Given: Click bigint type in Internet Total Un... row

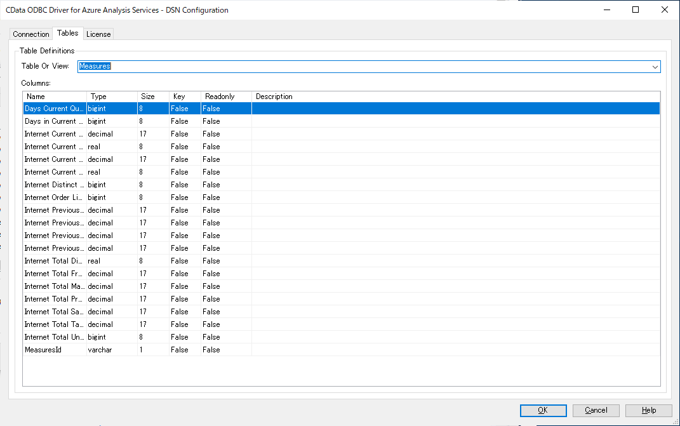Looking at the screenshot, I should point(97,337).
